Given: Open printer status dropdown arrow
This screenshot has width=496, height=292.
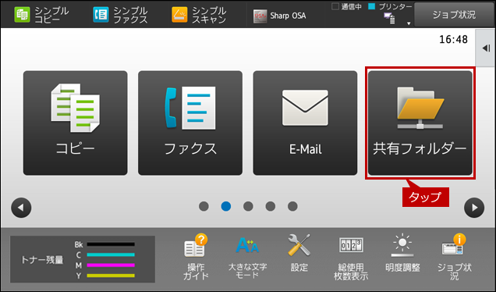Looking at the screenshot, I should tap(409, 23).
